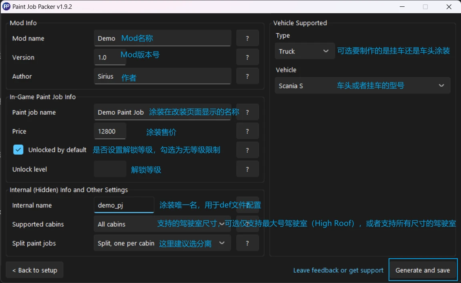The height and width of the screenshot is (283, 461).
Task: Open Leave feedback or get support link
Action: [x=338, y=270]
